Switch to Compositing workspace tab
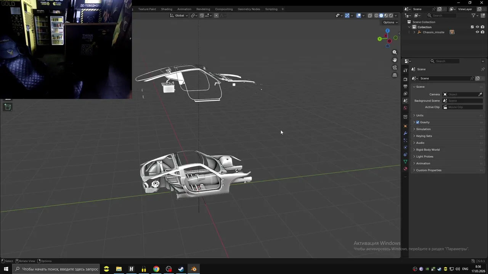This screenshot has width=488, height=274. [x=224, y=9]
